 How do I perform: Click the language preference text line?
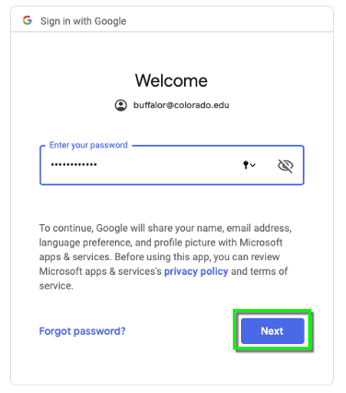click(x=160, y=243)
